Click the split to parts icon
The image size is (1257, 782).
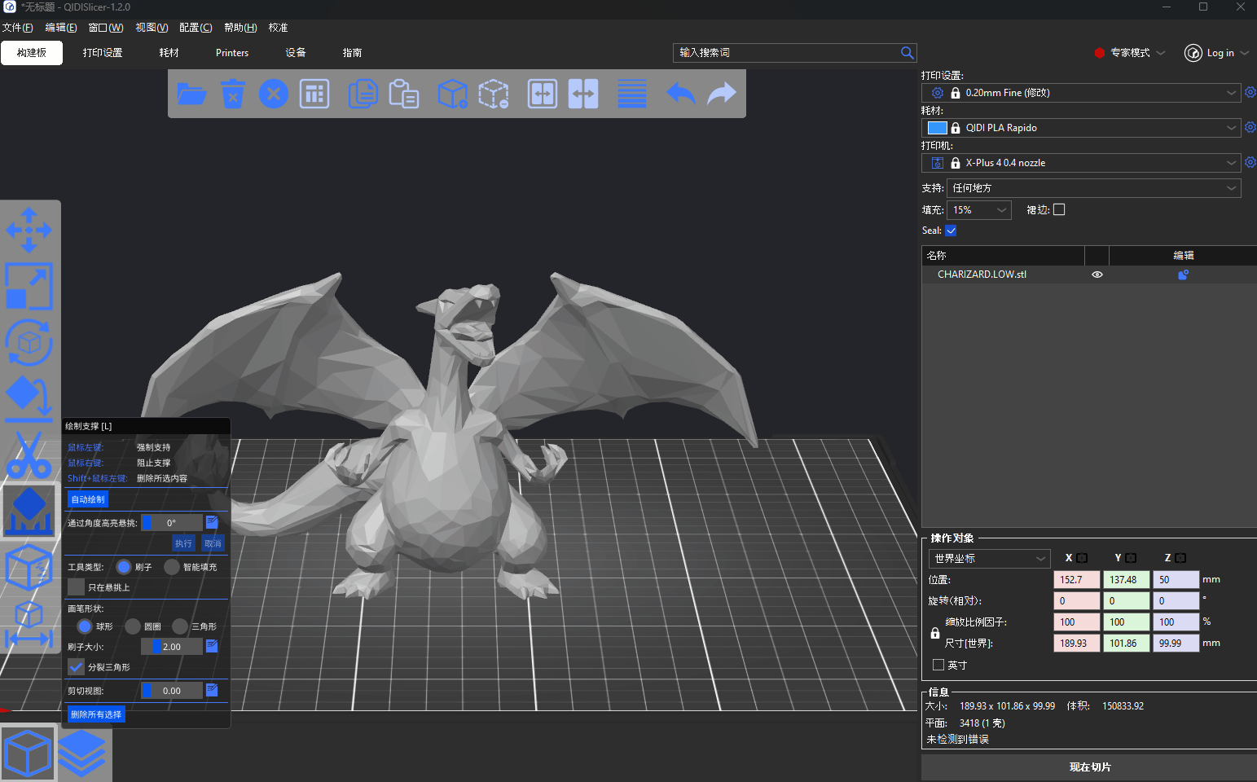coord(583,94)
